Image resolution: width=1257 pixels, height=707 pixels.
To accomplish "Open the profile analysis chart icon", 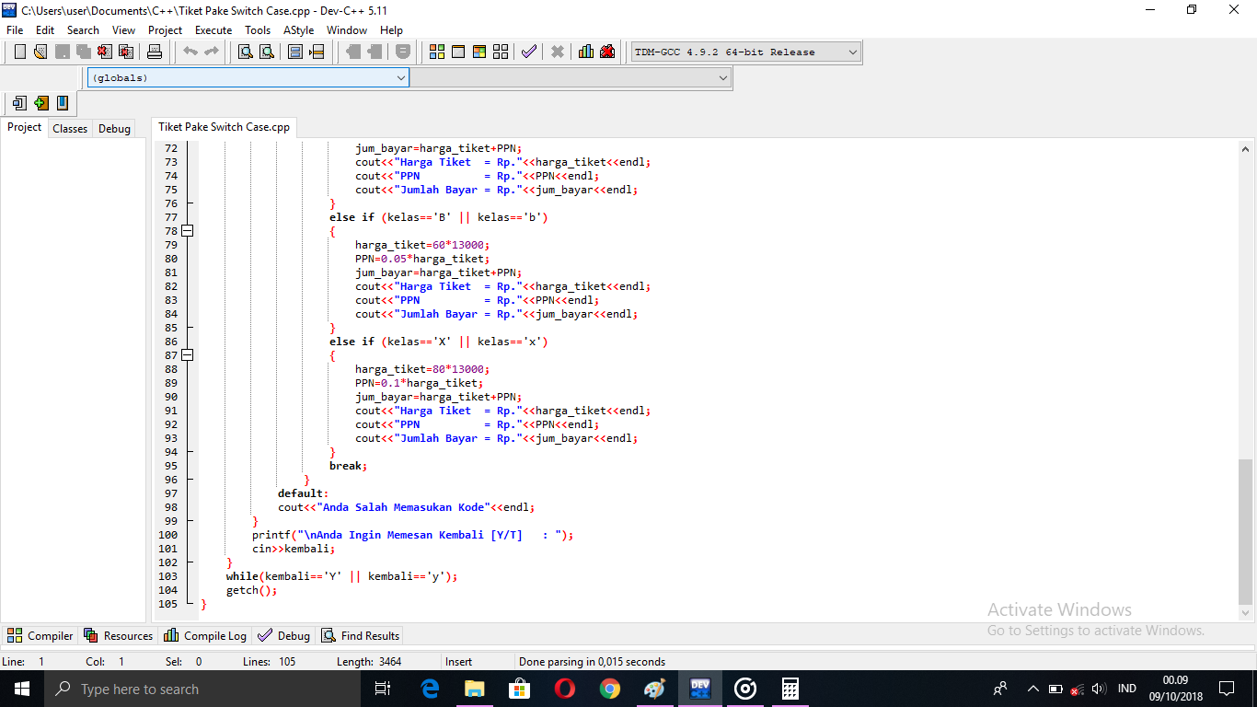I will coord(586,52).
